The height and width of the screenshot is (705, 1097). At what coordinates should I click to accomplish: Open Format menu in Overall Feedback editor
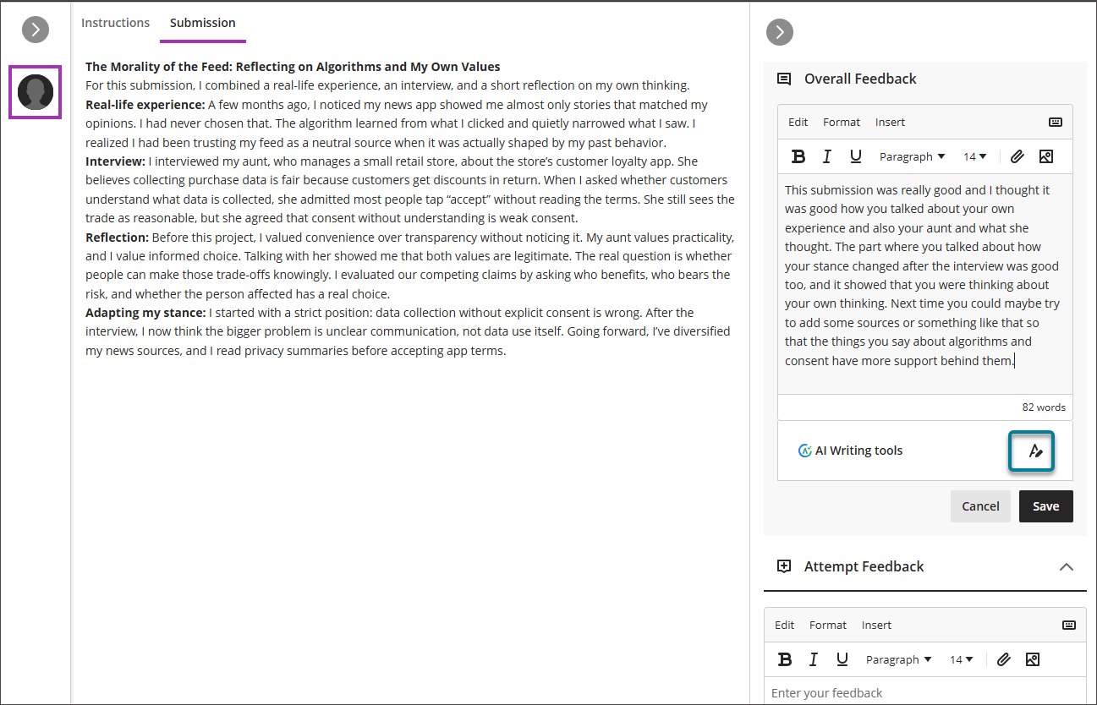tap(842, 122)
